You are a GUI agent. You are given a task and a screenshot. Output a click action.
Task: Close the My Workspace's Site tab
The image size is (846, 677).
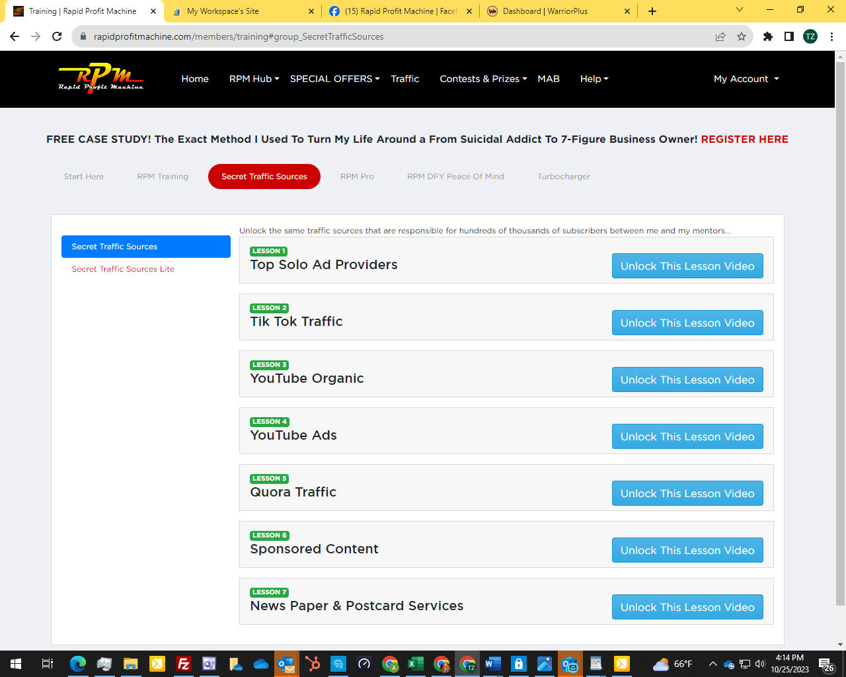(x=312, y=11)
